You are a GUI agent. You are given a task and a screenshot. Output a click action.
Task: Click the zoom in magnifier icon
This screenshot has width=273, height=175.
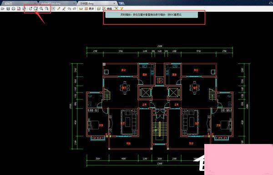coord(41,9)
